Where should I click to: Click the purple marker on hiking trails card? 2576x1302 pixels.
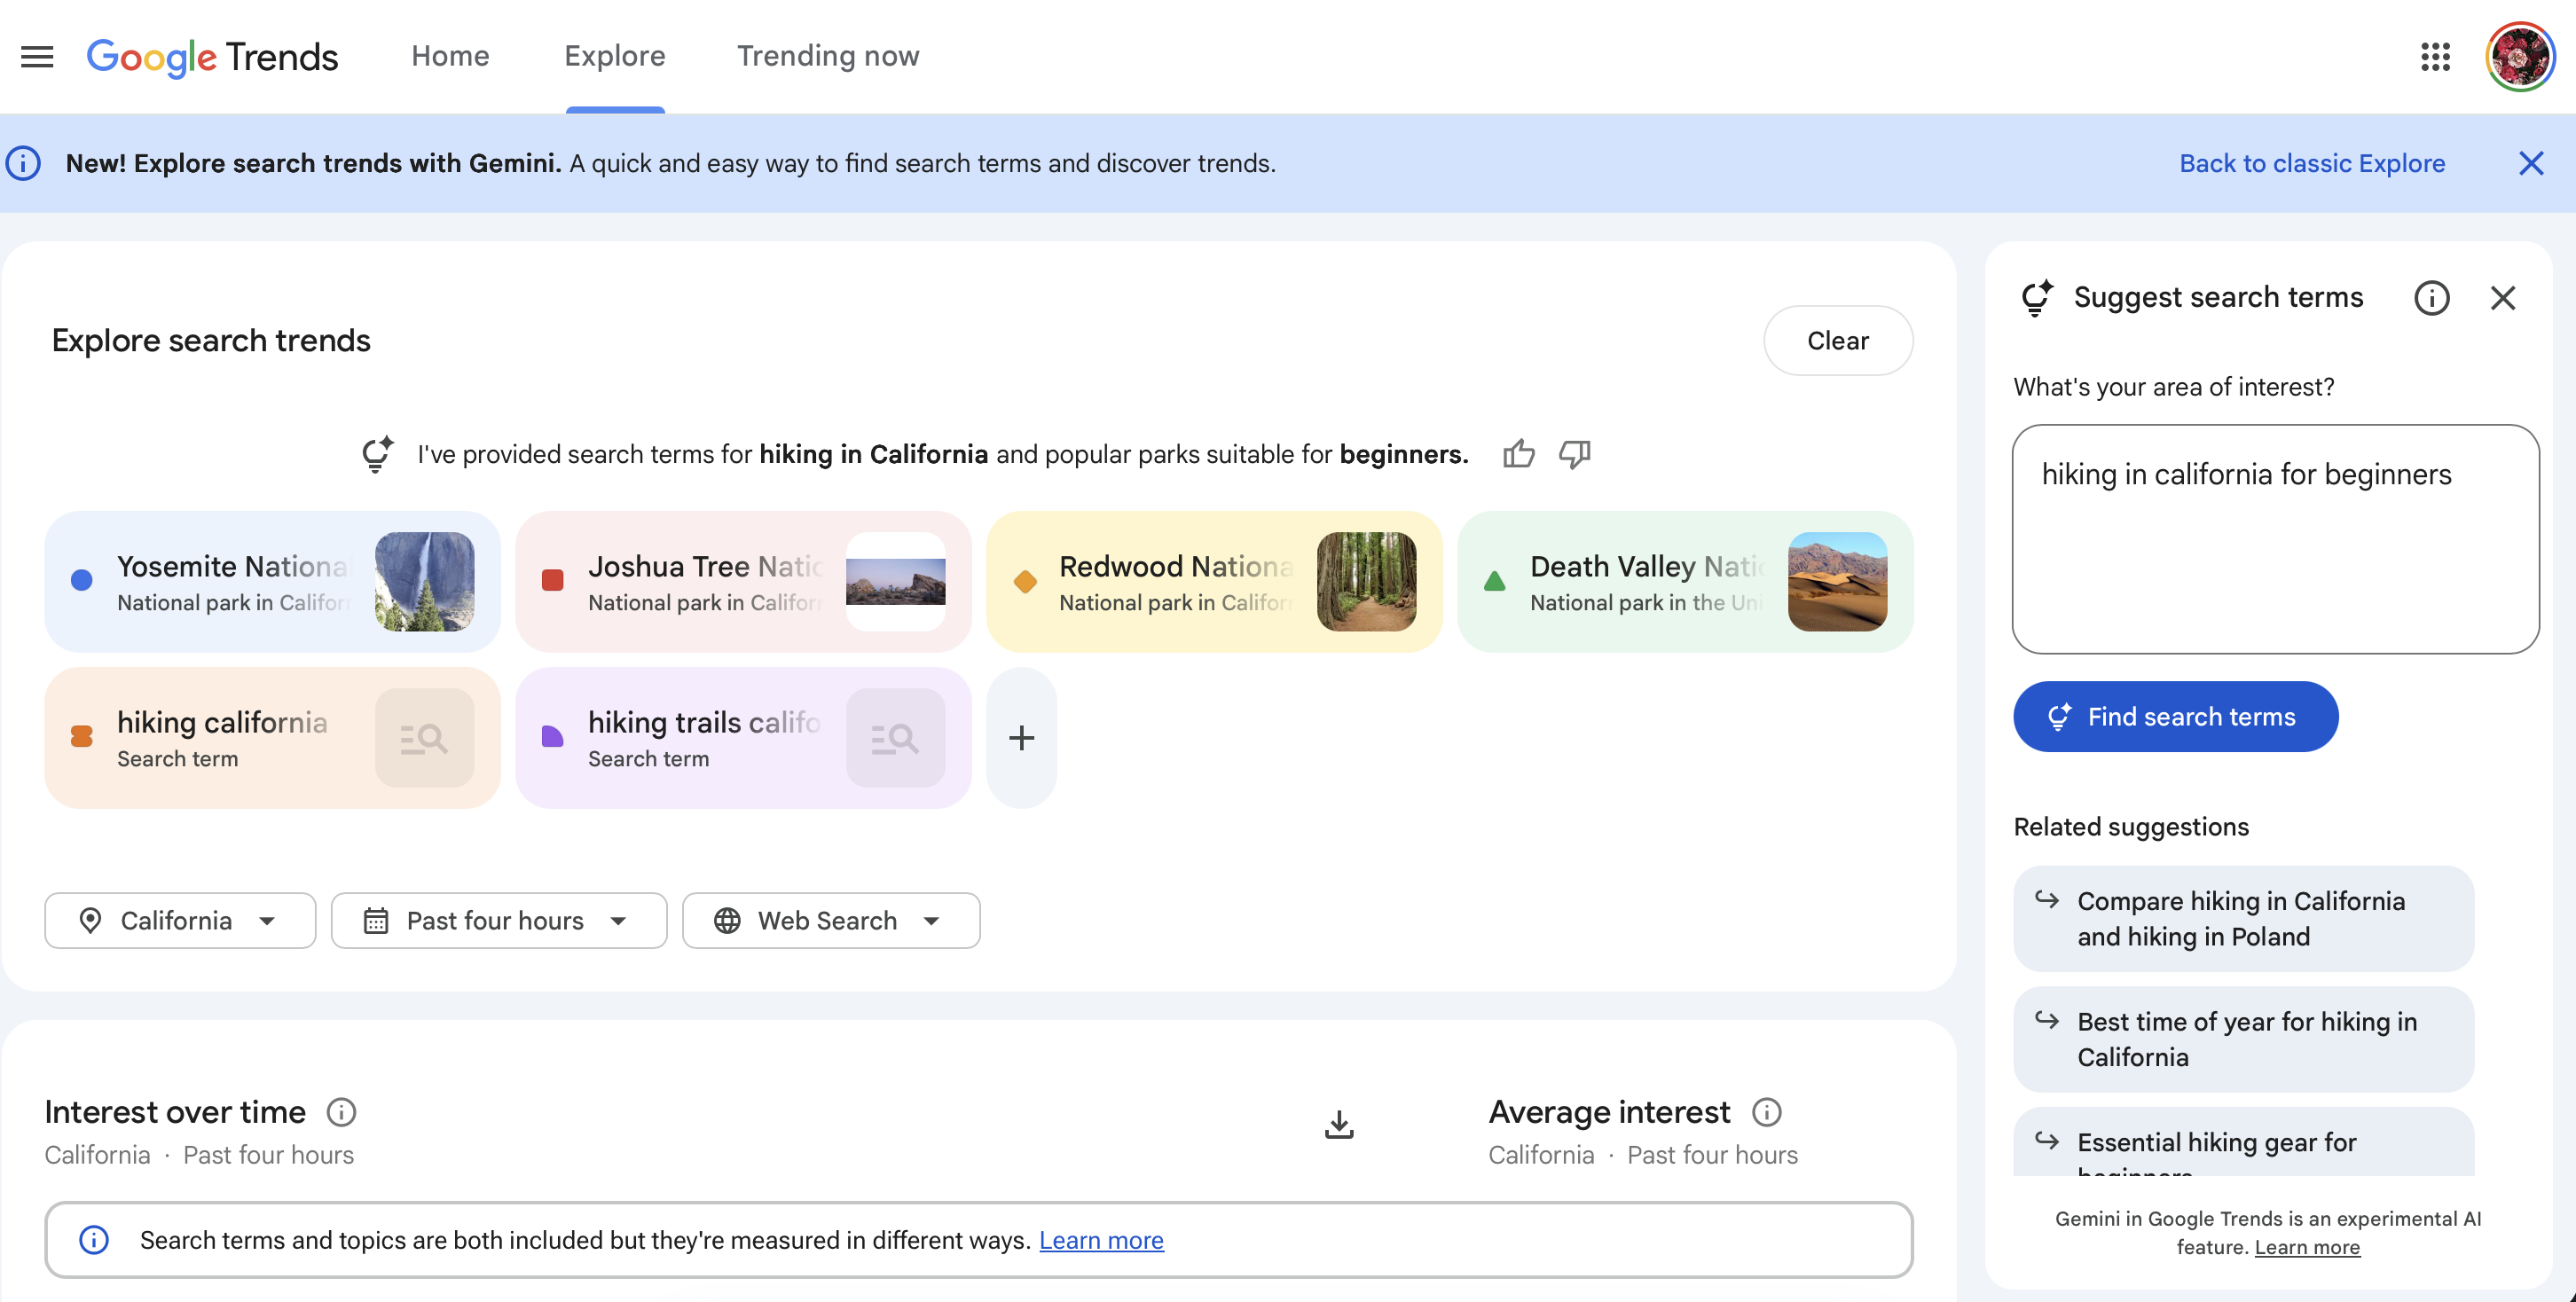552,737
